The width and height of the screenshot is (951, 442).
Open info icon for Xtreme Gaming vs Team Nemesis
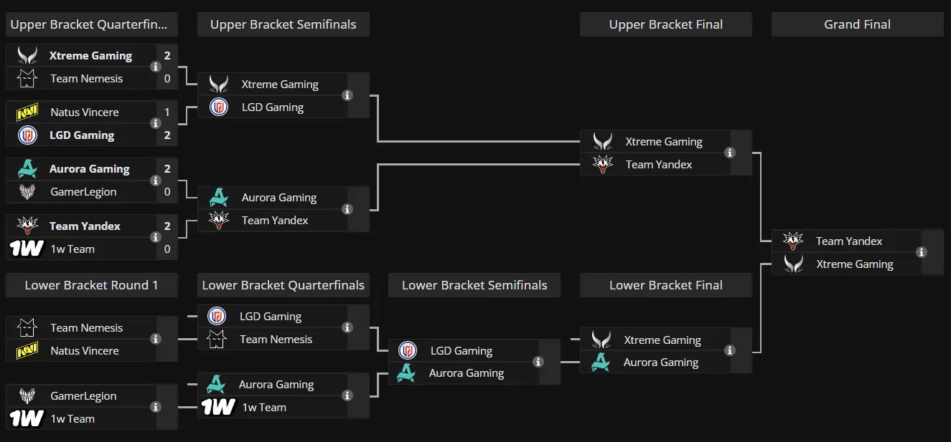(156, 67)
